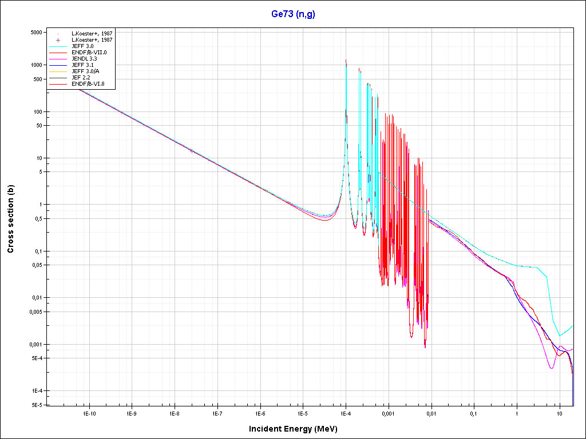Click the "Cross section (b)" axis label
This screenshot has height=439, width=586.
pos(10,219)
